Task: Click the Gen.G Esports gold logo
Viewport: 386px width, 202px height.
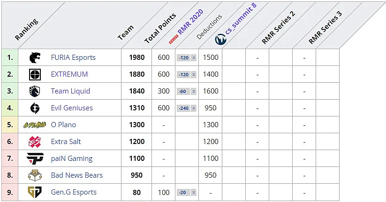Action: [35, 192]
